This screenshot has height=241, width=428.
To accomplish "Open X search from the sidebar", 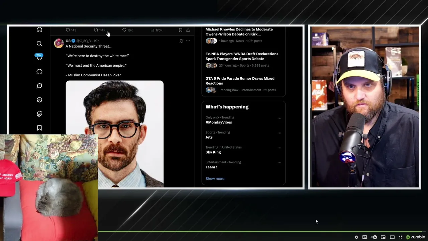I will click(x=39, y=44).
